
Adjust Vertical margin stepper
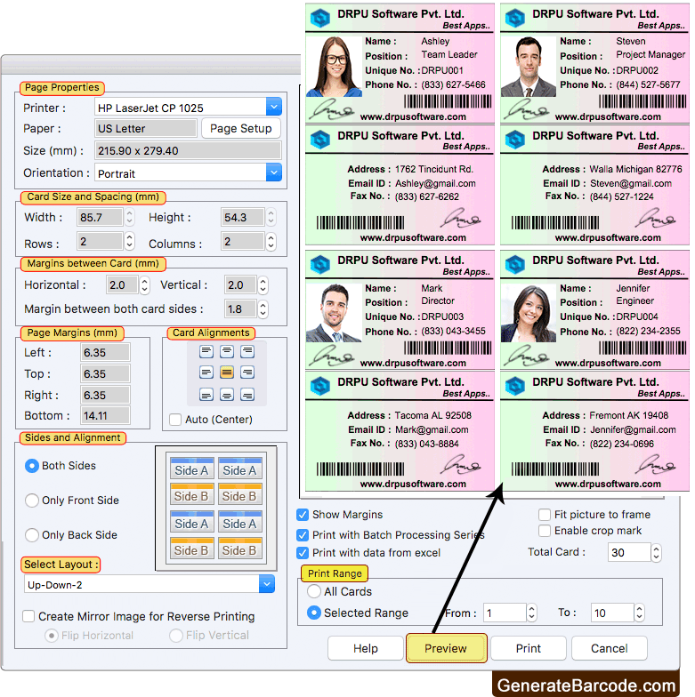point(263,284)
